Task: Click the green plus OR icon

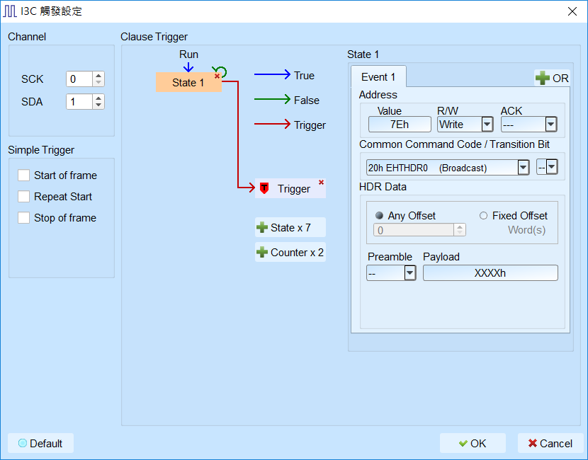Action: coord(542,78)
